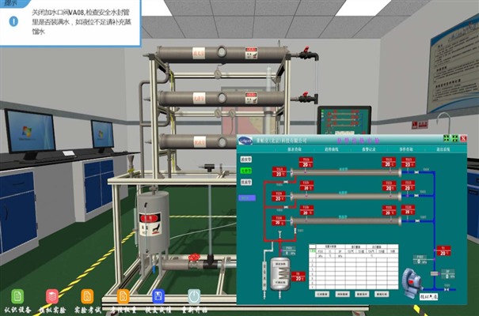This screenshot has height=316, width=479.
Task: Click the blower fan icon on control panel
Action: coord(412,282)
